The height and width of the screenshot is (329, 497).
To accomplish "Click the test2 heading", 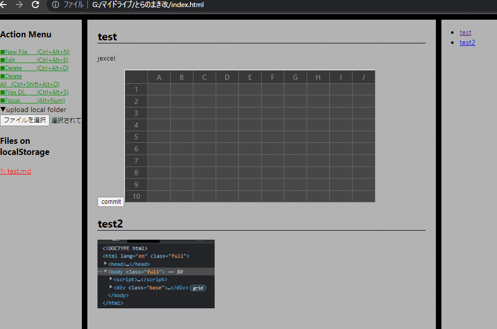I will point(110,224).
